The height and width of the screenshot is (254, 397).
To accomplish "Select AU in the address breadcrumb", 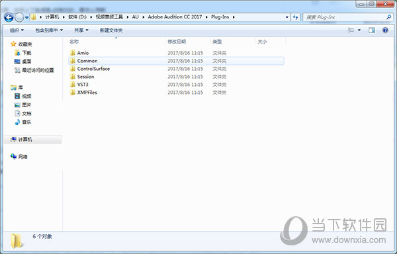I will pos(136,17).
